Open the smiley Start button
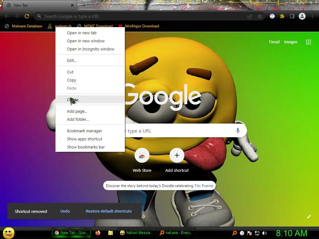Screen dimensions: 319x239 (x=9, y=233)
